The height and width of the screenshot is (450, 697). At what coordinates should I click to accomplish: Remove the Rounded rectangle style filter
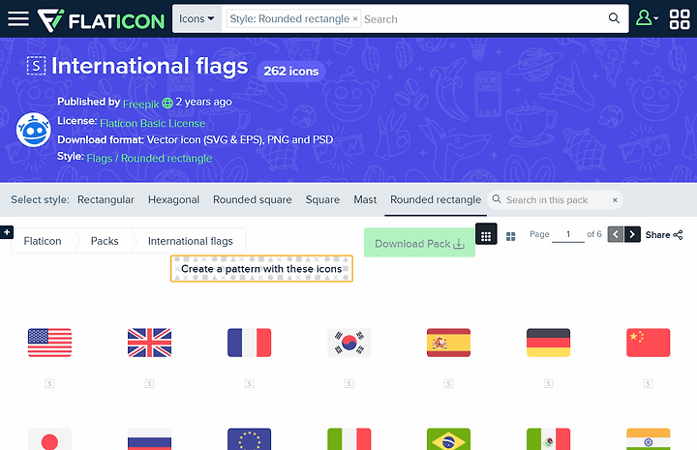coord(355,18)
